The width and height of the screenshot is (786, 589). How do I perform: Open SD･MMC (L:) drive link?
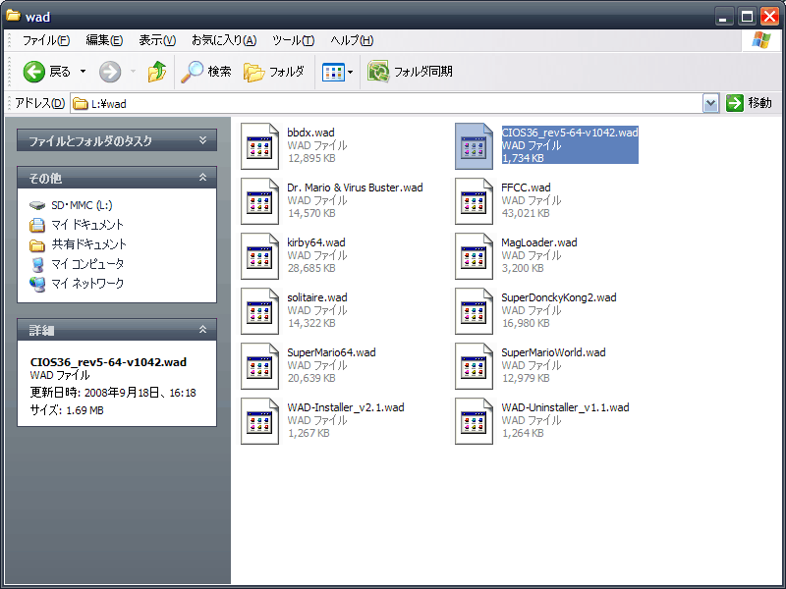82,205
